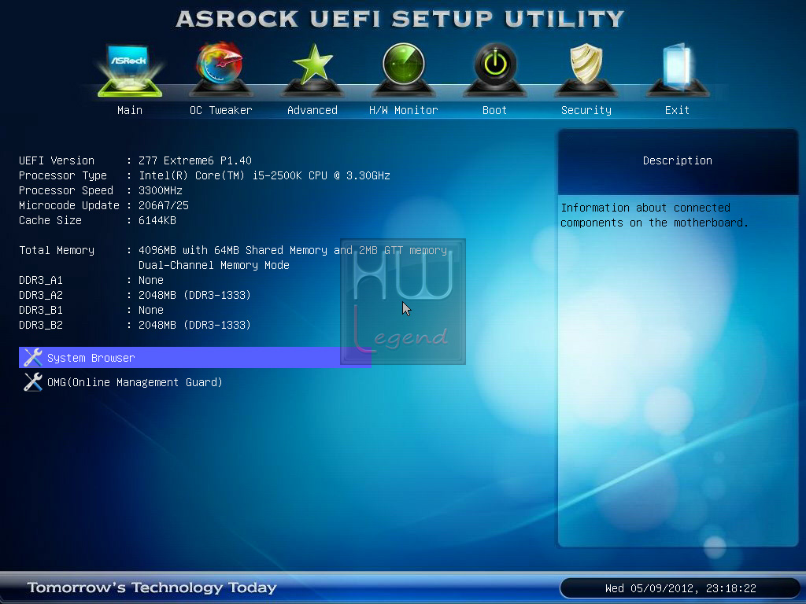Click the Processor Speed label
Viewport: 806px width, 604px height.
pos(66,190)
